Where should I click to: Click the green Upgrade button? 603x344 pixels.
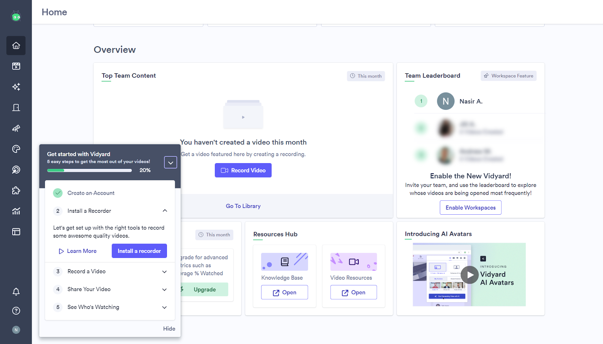(205, 289)
